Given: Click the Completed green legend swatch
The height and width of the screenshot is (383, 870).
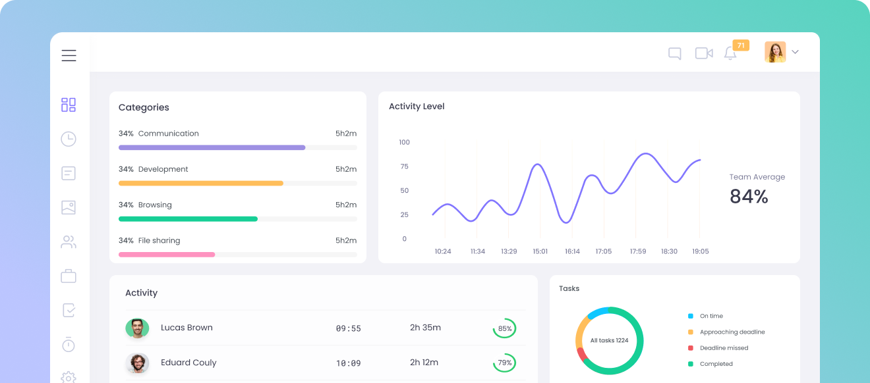Looking at the screenshot, I should click(x=691, y=364).
